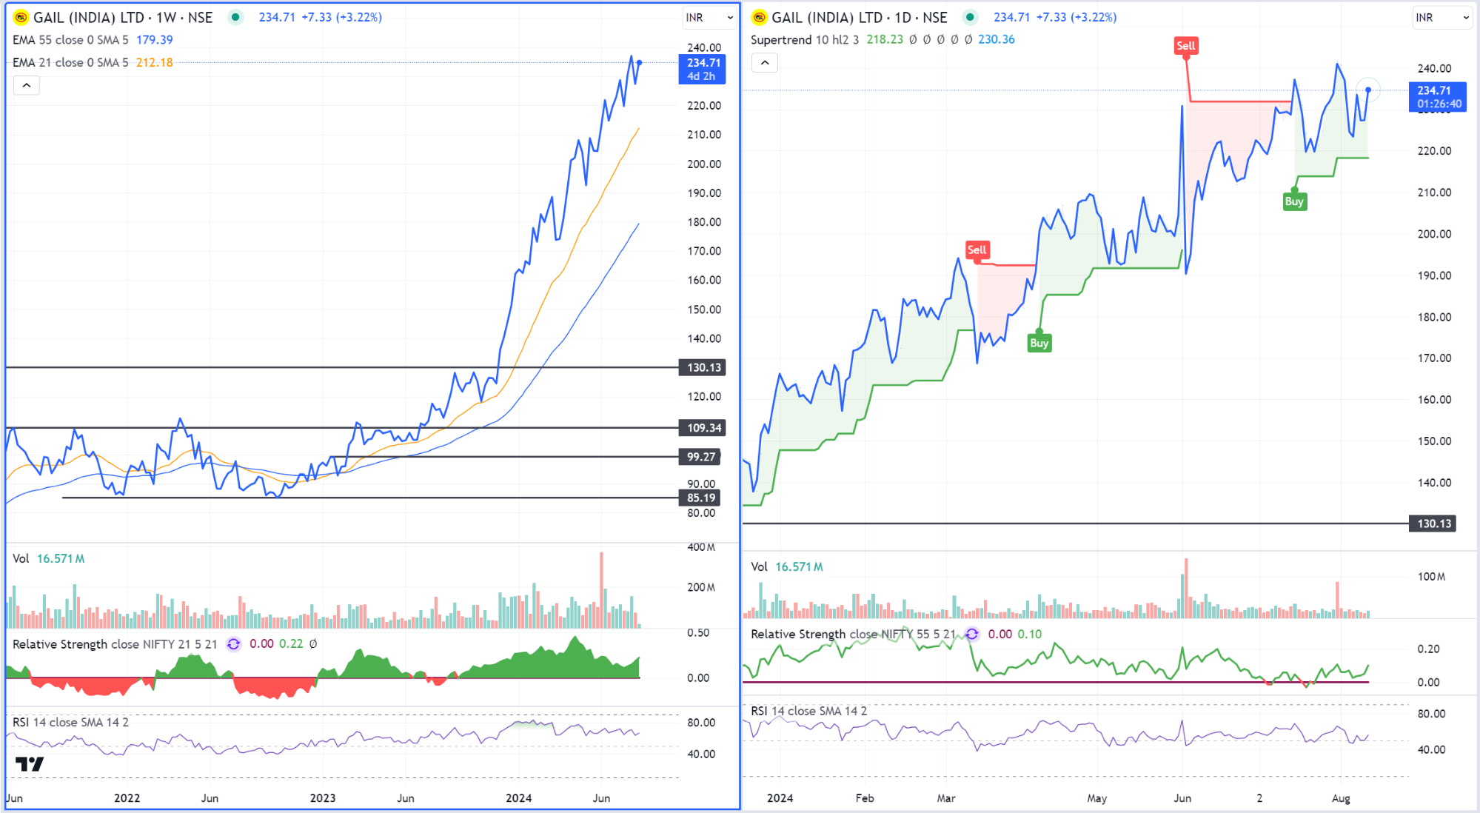Open INR currency dropdown on weekly chart
Viewport: 1480px width, 813px height.
[x=709, y=18]
